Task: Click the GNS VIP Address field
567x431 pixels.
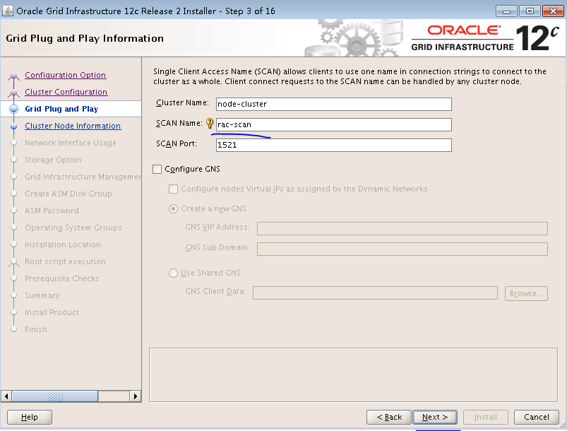Action: [x=402, y=229]
